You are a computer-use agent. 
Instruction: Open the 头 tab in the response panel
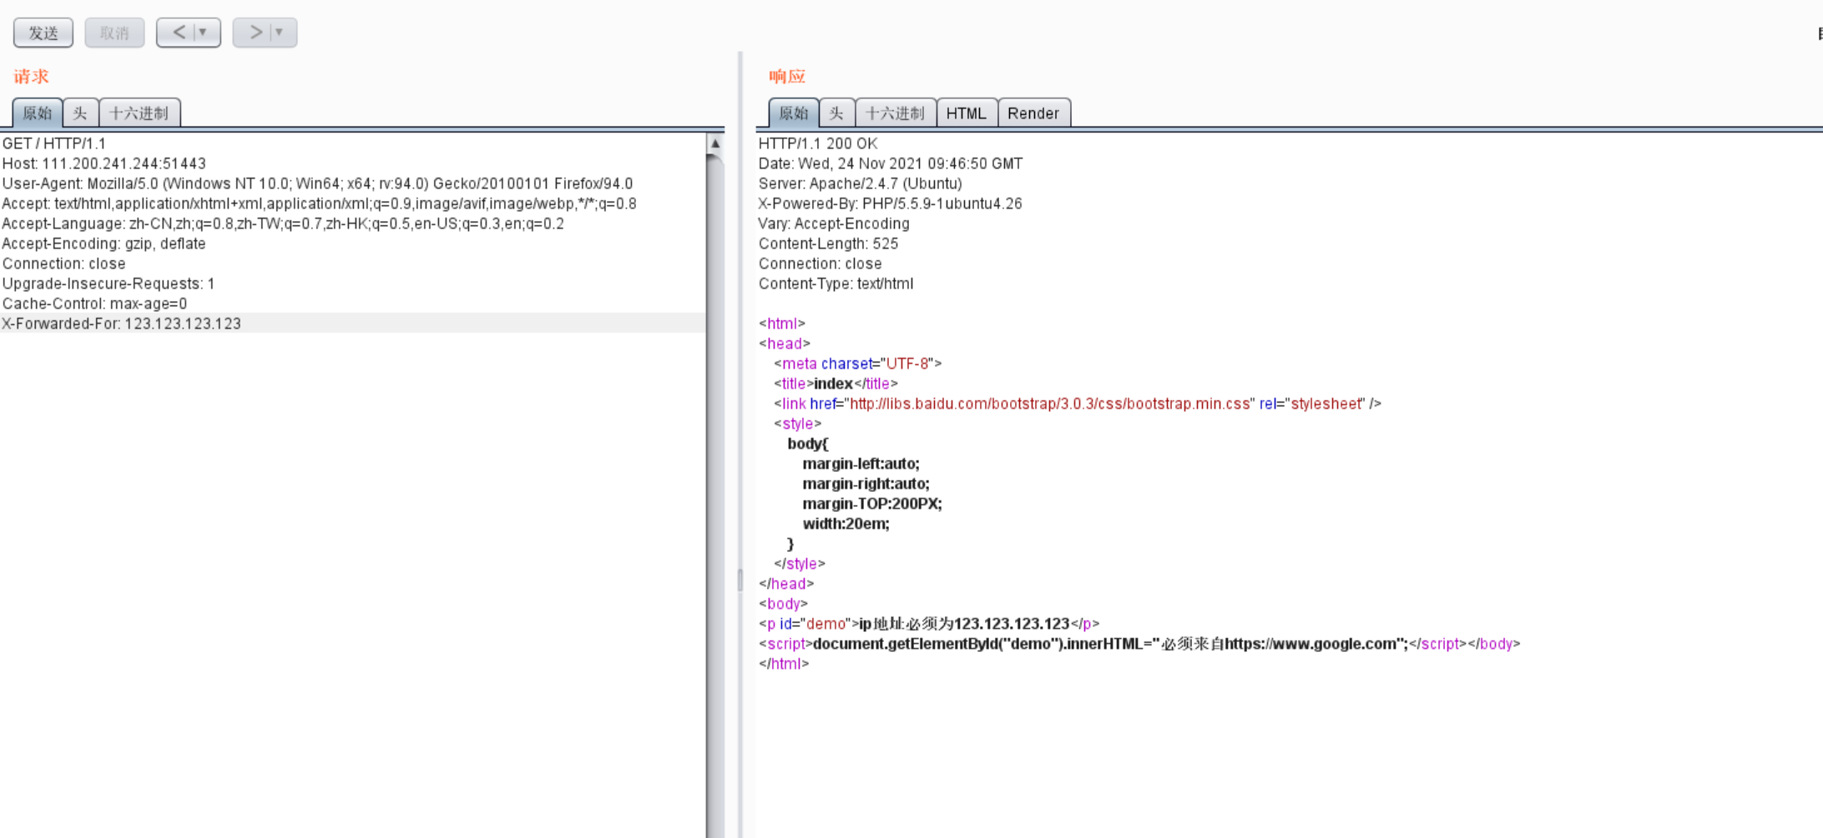[836, 113]
